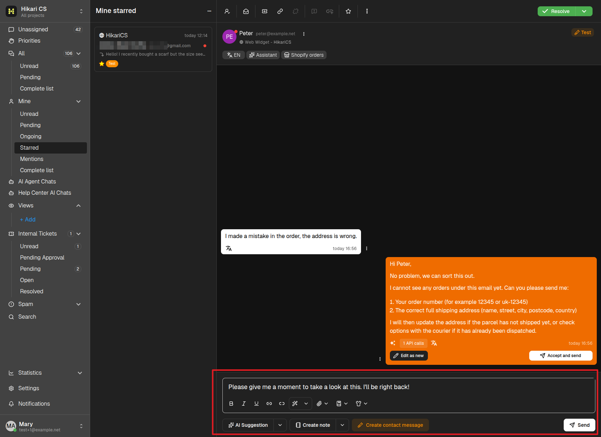Click the orange Test tag in header

pyautogui.click(x=583, y=32)
